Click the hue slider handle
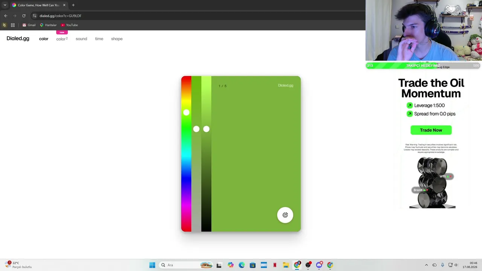The height and width of the screenshot is (271, 482). 186,112
